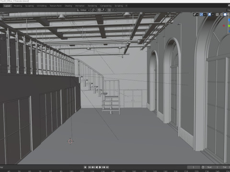
Task: Switch to wireframe viewport shading
Action: coord(222,14)
